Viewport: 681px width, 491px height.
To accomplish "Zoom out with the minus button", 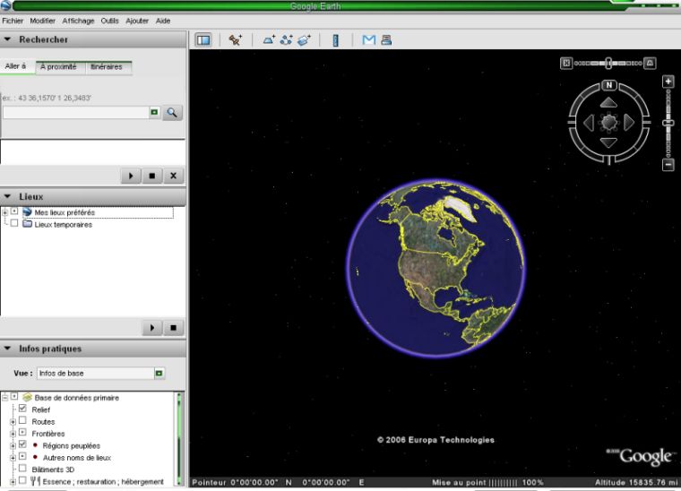I will click(x=668, y=165).
